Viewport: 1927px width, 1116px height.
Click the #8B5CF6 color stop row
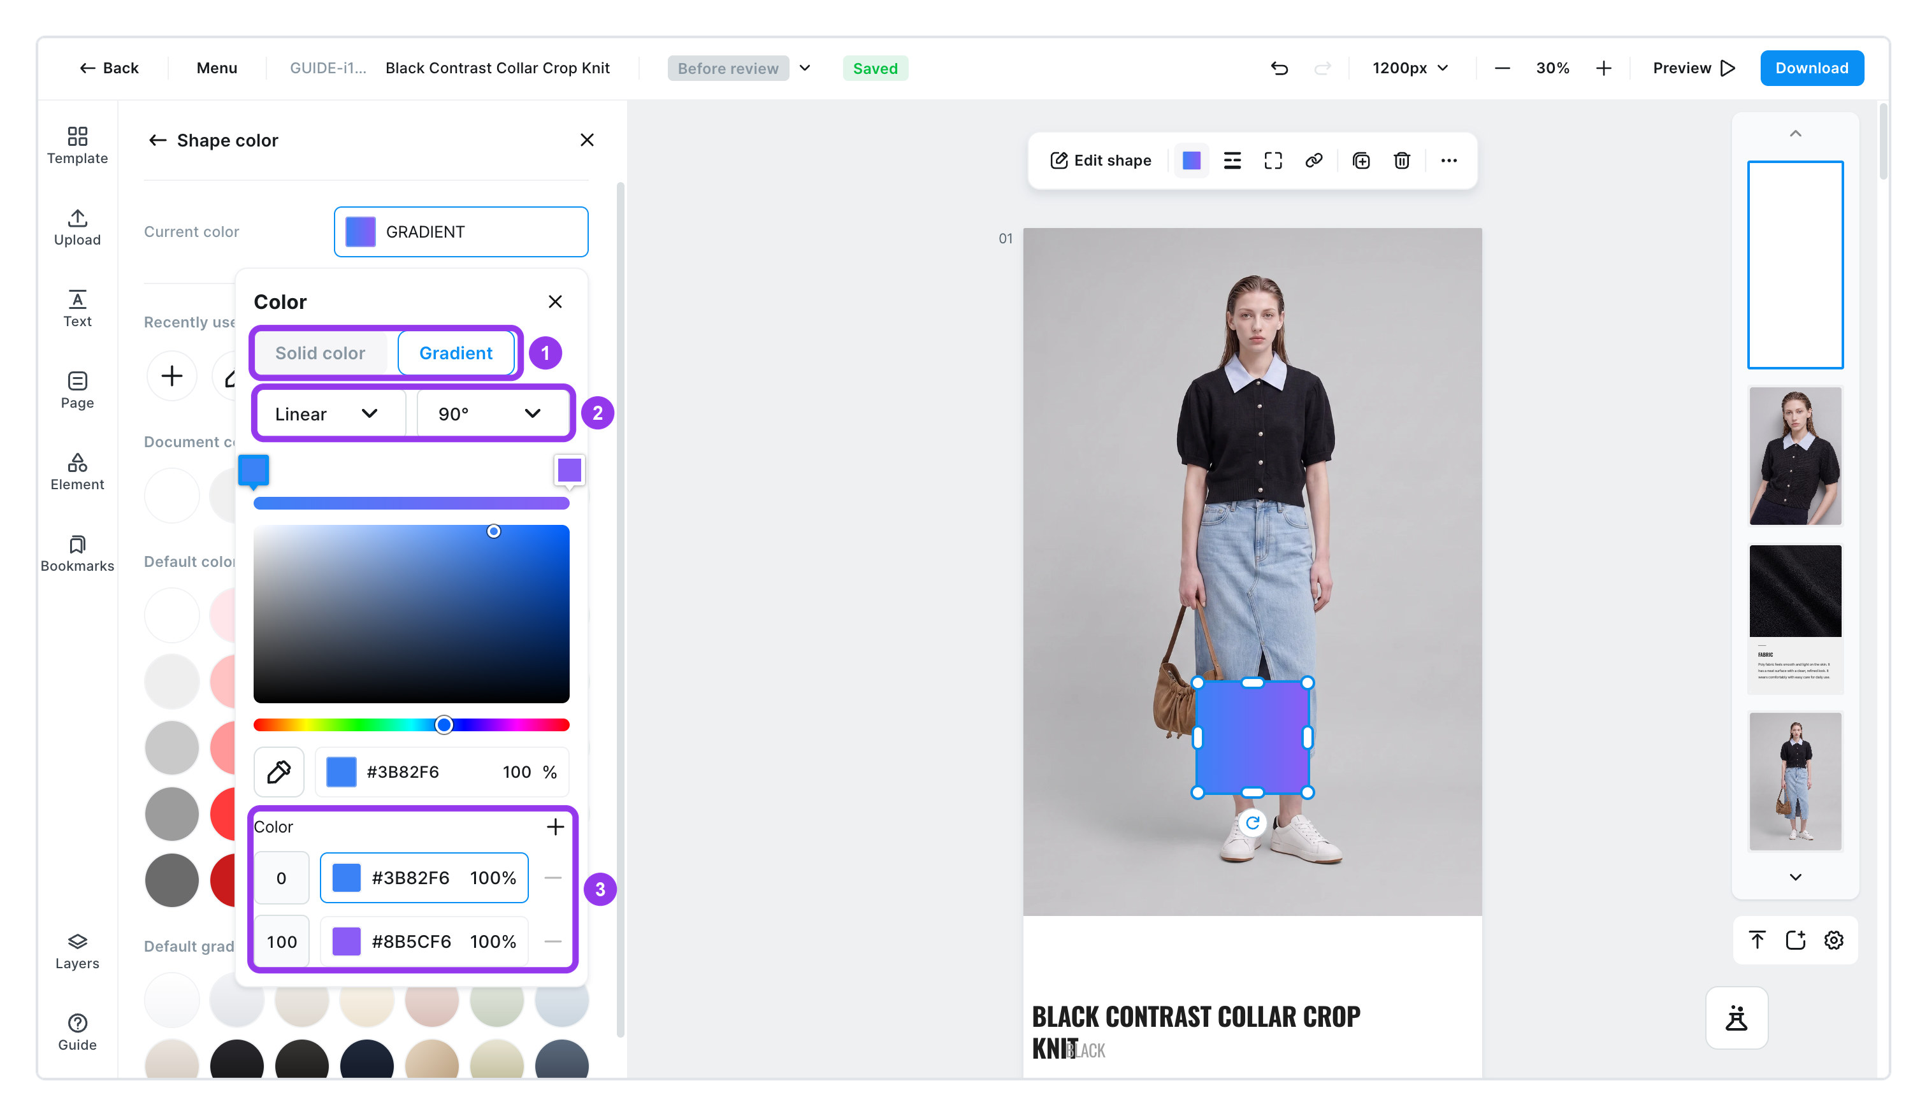(424, 941)
